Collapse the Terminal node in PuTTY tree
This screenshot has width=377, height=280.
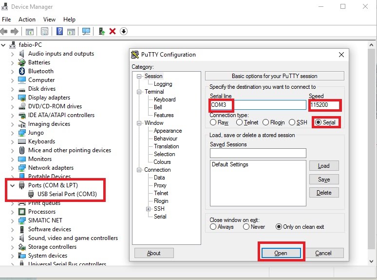(139, 92)
